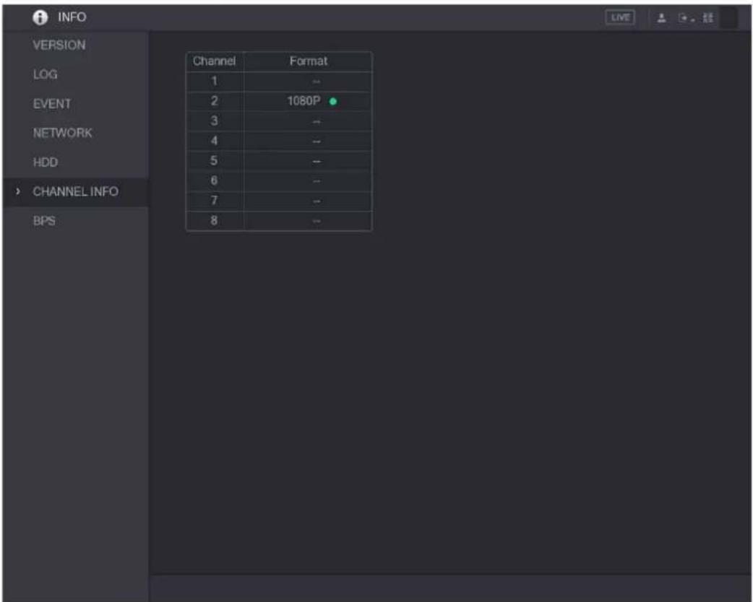Click the Format column header
This screenshot has height=602, width=753.
click(x=309, y=61)
